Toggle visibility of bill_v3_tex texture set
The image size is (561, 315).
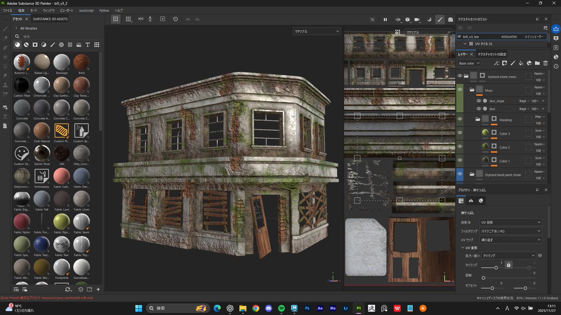tap(459, 36)
